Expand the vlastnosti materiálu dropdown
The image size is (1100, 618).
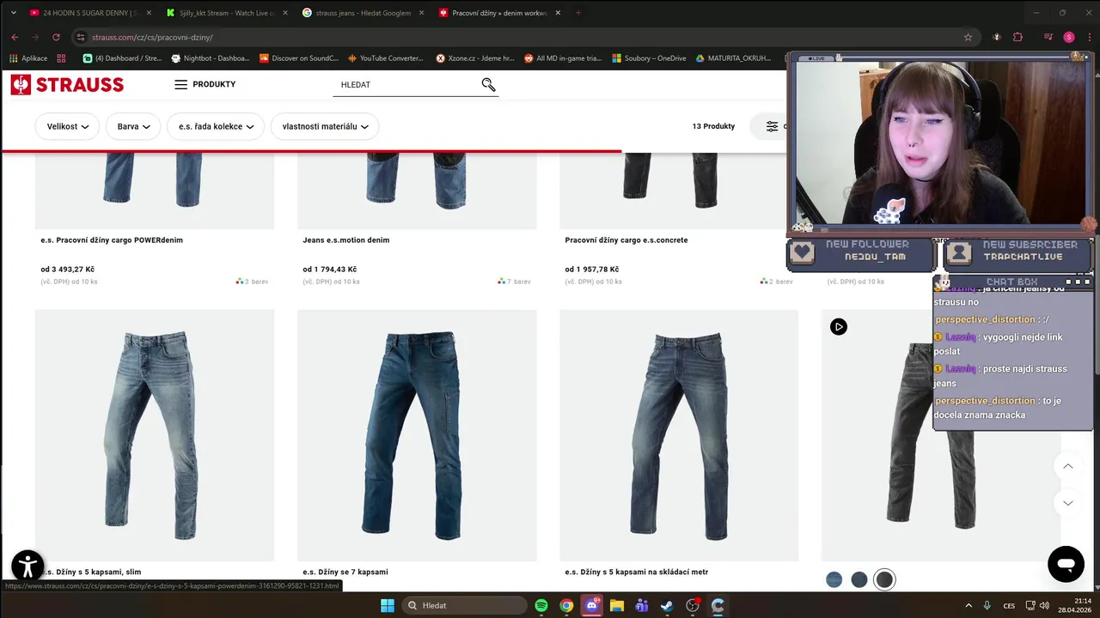(x=325, y=126)
